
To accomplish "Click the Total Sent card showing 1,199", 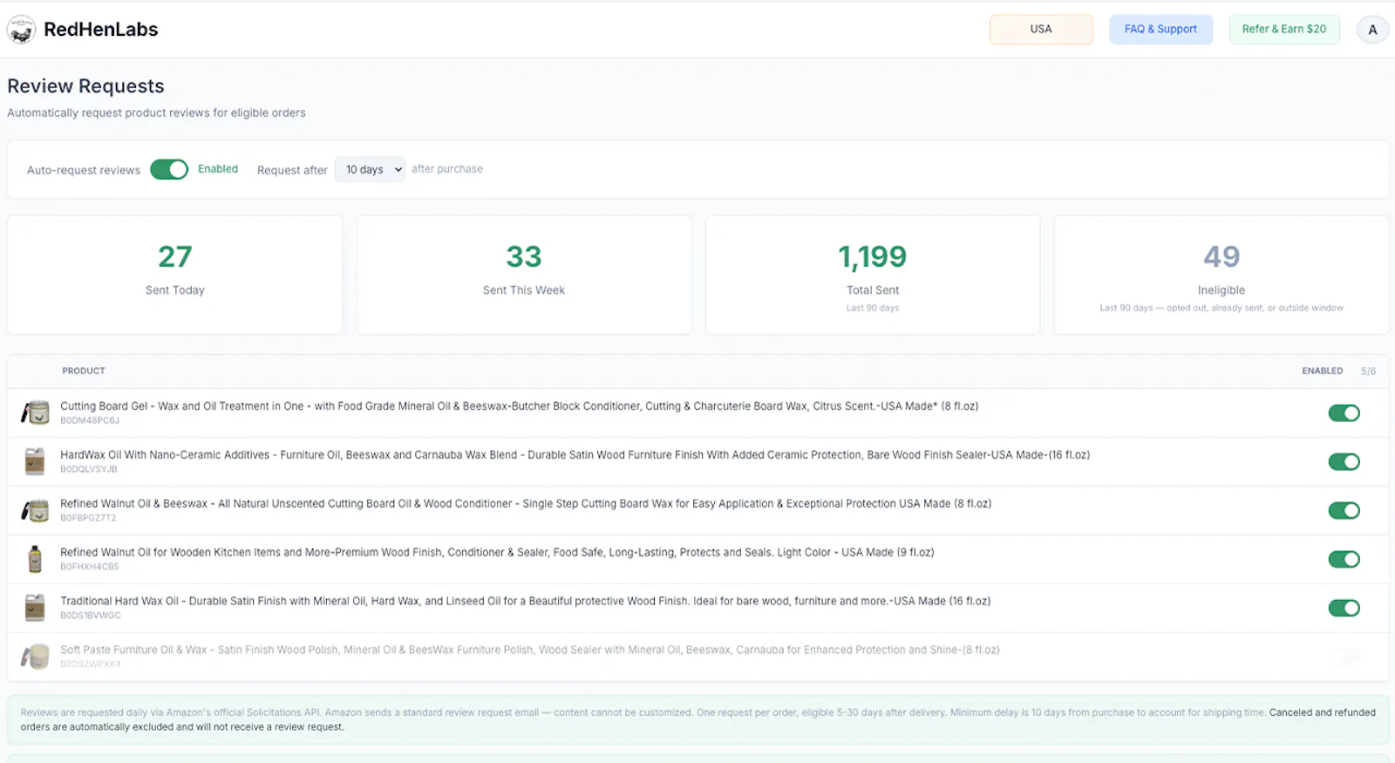I will (873, 275).
